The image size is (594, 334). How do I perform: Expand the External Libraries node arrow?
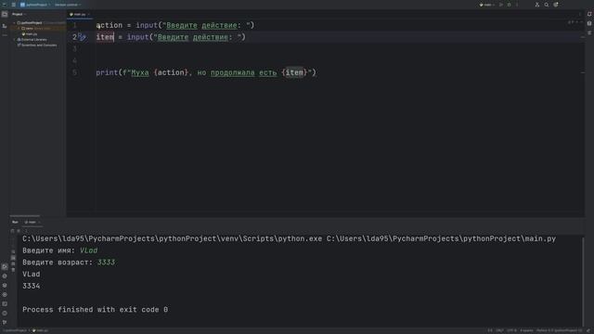click(x=15, y=39)
